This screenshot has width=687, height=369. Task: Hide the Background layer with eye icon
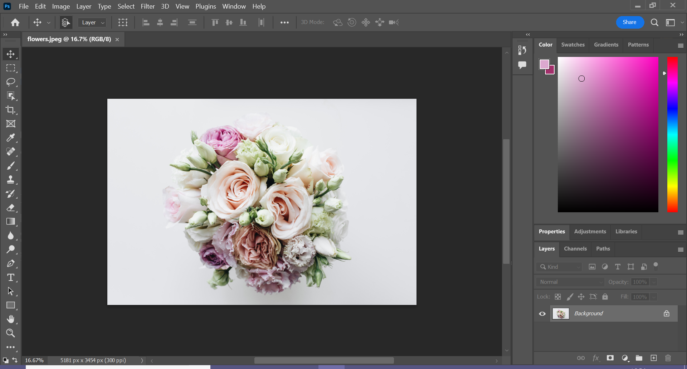[x=542, y=314]
